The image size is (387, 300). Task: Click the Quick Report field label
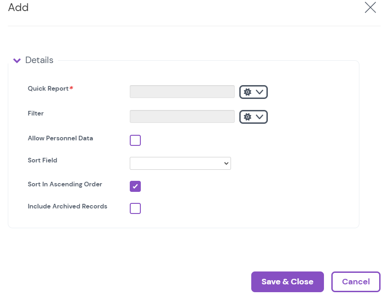pos(48,89)
